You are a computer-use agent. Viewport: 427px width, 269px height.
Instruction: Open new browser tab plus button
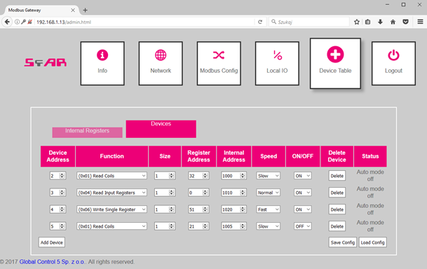(x=86, y=10)
